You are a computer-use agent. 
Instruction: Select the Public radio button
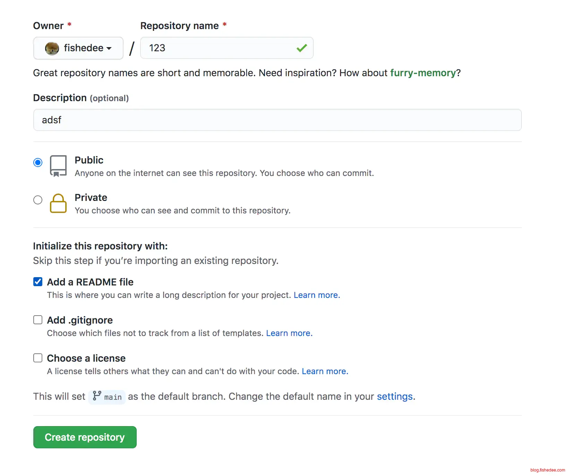click(x=38, y=162)
